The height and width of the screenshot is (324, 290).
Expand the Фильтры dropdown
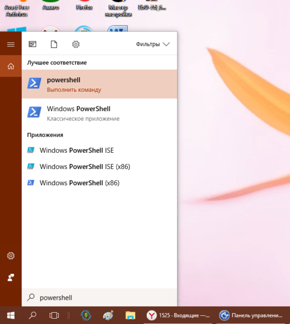(153, 44)
